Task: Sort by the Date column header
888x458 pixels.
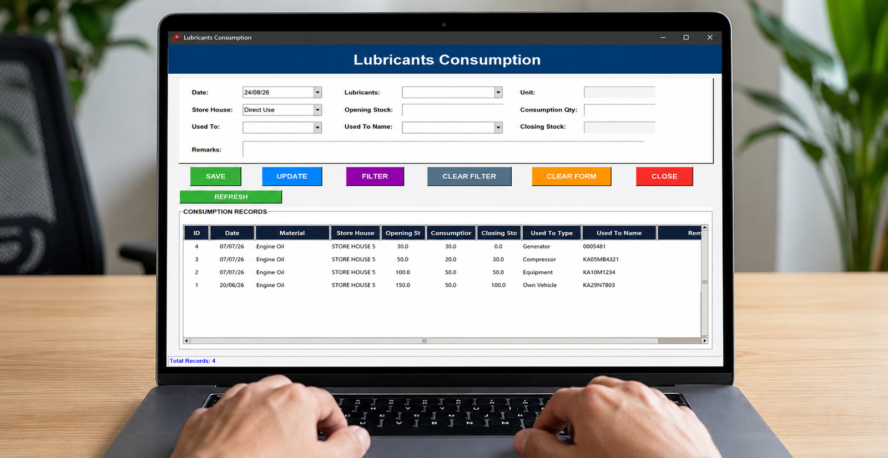Action: click(232, 233)
